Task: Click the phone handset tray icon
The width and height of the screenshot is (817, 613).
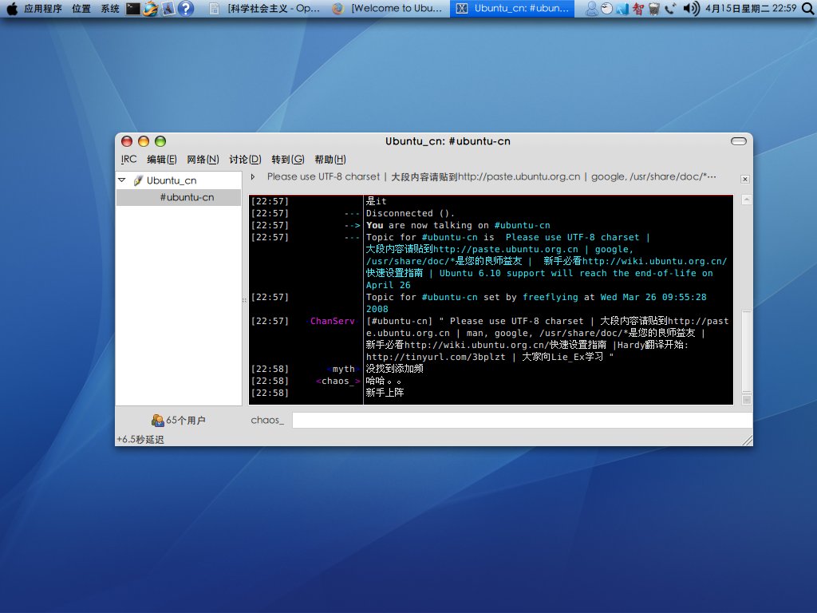Action: click(670, 8)
